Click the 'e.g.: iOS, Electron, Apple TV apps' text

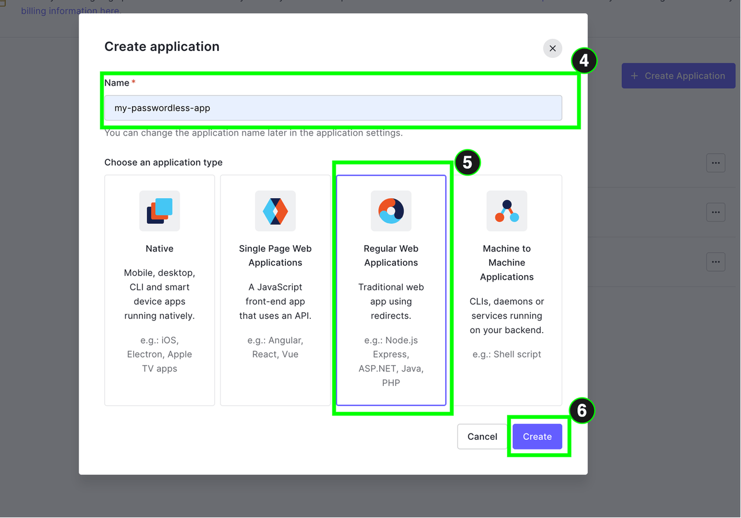(160, 354)
